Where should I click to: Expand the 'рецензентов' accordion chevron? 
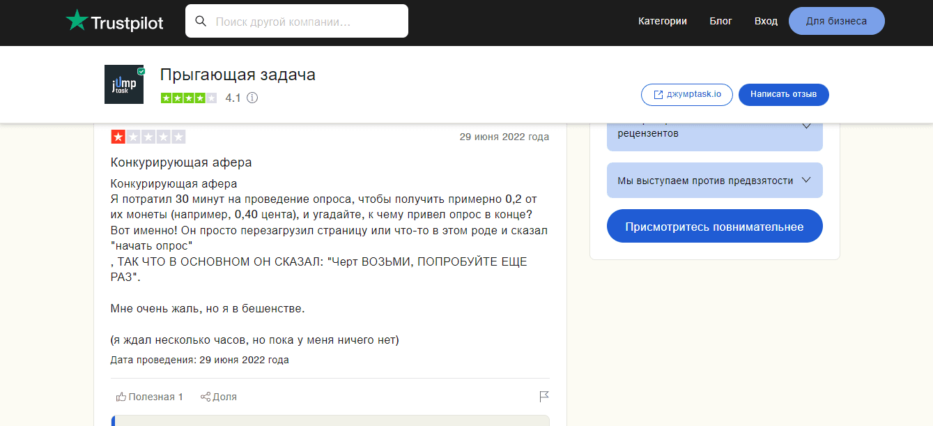coord(806,126)
